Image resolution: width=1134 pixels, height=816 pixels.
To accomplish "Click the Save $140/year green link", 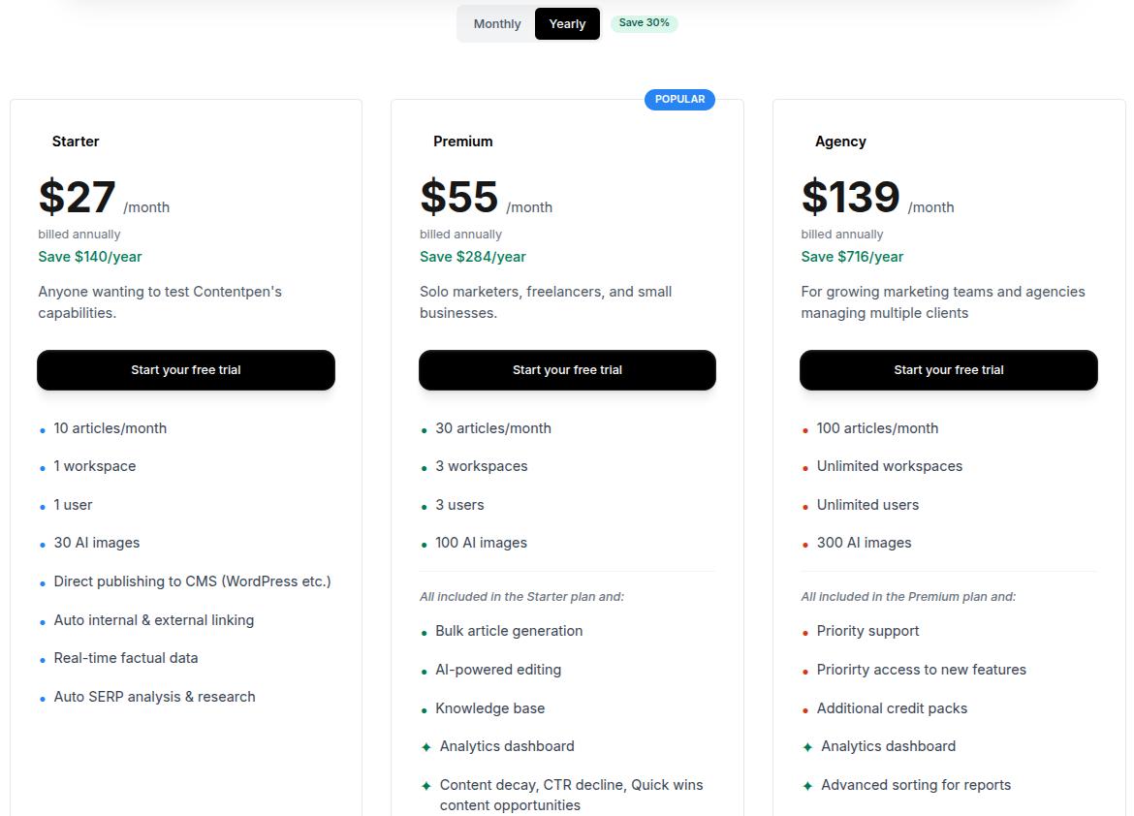I will [89, 257].
